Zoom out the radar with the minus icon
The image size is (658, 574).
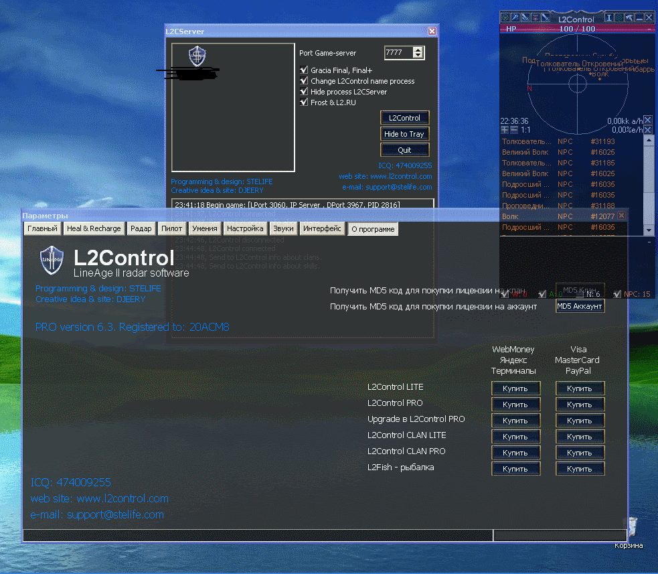tap(513, 130)
